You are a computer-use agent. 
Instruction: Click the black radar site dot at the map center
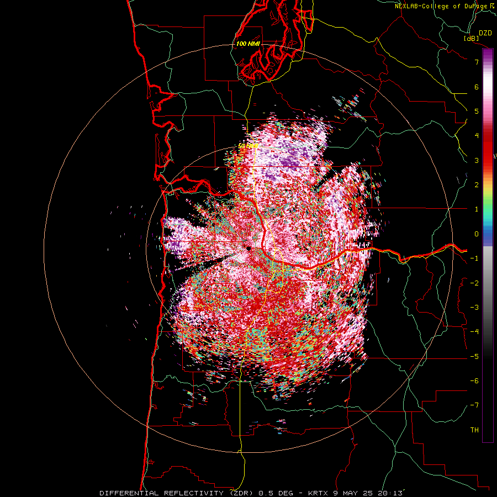point(249,249)
